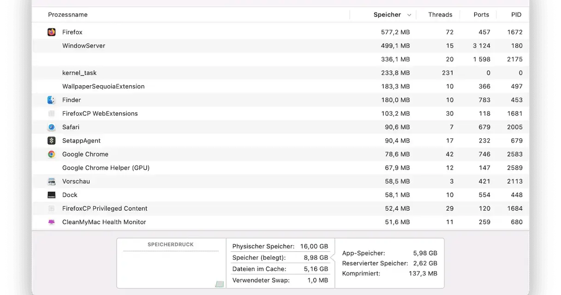Image resolution: width=561 pixels, height=295 pixels.
Task: Click the Speicherdruck graph panel
Action: pos(171,263)
